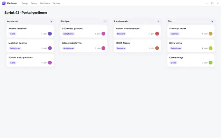Open the DMCA formu card title

[x=123, y=43]
